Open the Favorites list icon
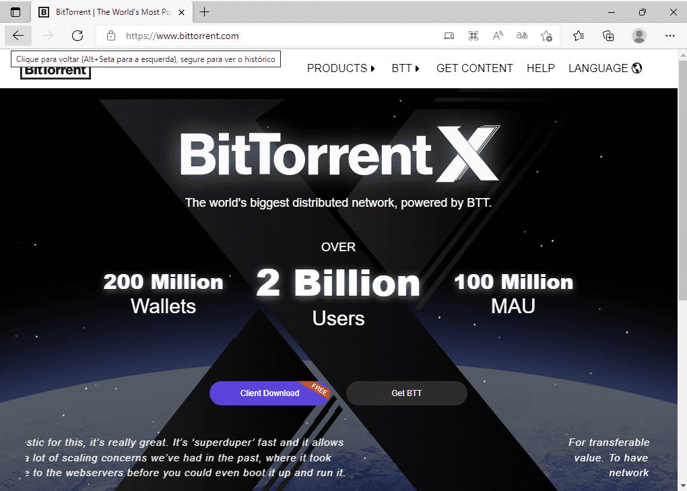 tap(579, 36)
